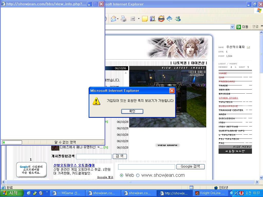Open the Messenger people toolbar icon

(178, 19)
